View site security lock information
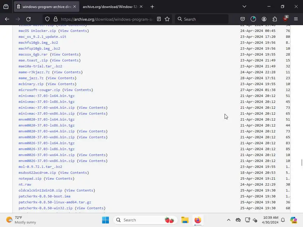Viewport: 303px width, 227px height. click(x=56, y=19)
